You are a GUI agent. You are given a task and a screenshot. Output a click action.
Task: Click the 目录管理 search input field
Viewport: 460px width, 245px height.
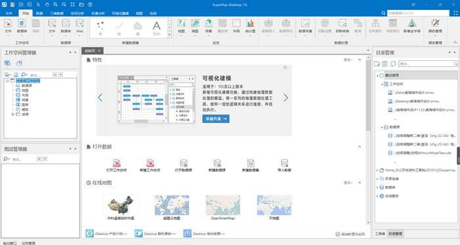tap(428, 64)
